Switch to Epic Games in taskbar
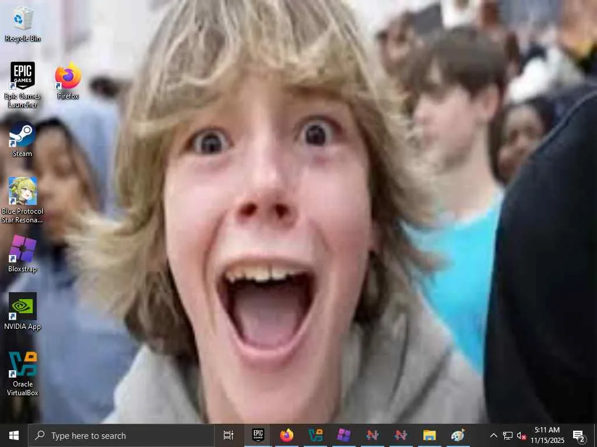Screen dimensions: 597x447 pyautogui.click(x=258, y=435)
